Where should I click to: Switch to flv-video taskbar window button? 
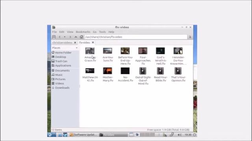point(113,135)
